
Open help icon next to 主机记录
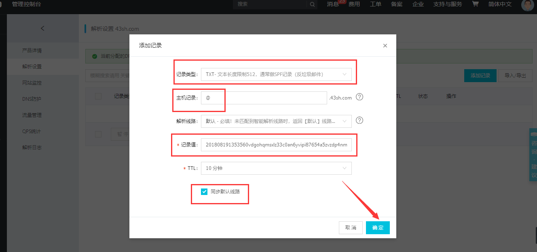pyautogui.click(x=359, y=97)
